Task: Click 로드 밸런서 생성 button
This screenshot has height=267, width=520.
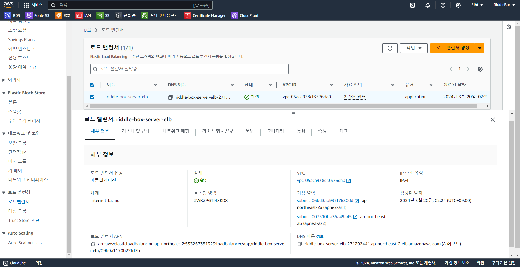Action: coord(452,48)
